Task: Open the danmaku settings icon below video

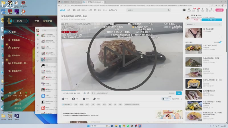Action: pyautogui.click(x=88, y=93)
